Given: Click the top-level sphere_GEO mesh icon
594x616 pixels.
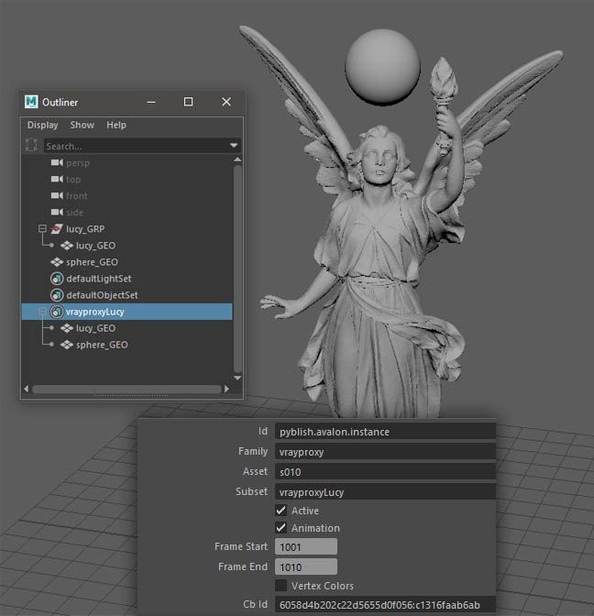Looking at the screenshot, I should tap(57, 262).
